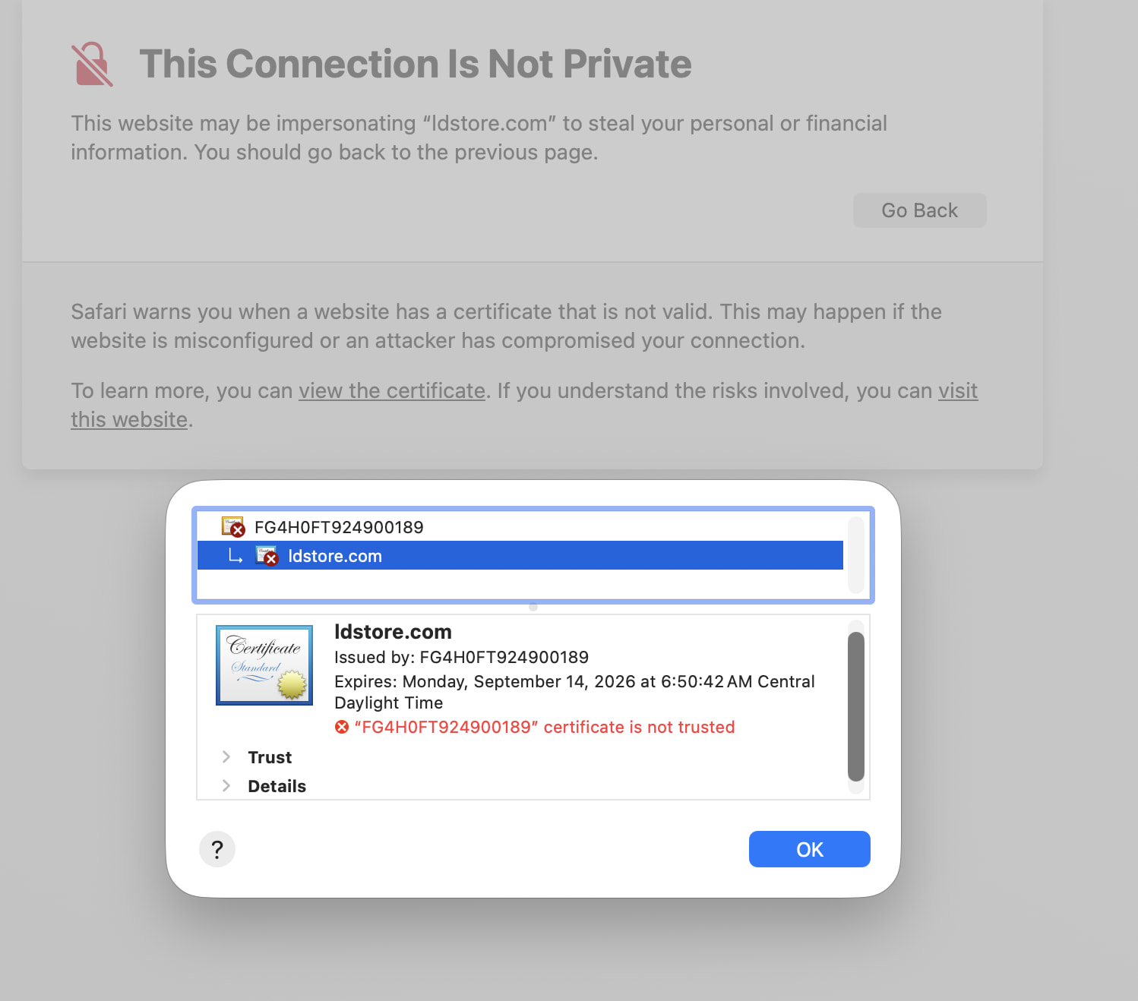Click the red not-trusted error icon

coord(342,727)
